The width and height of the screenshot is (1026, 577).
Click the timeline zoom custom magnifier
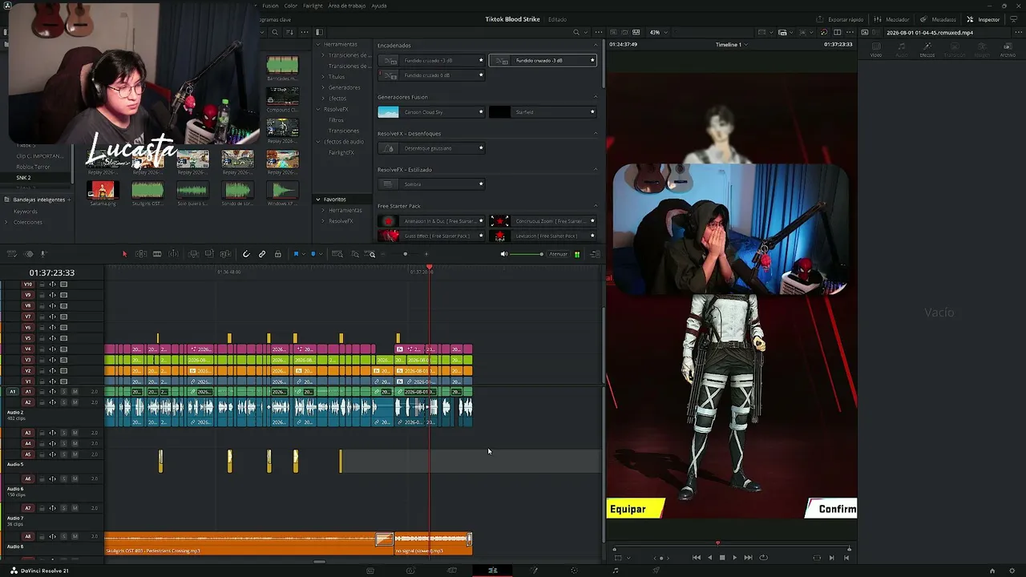tap(371, 254)
